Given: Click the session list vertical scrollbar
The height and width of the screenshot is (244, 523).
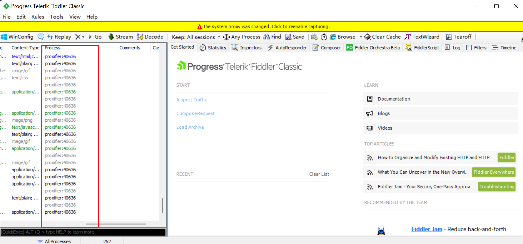Looking at the screenshot, I should 162,205.
